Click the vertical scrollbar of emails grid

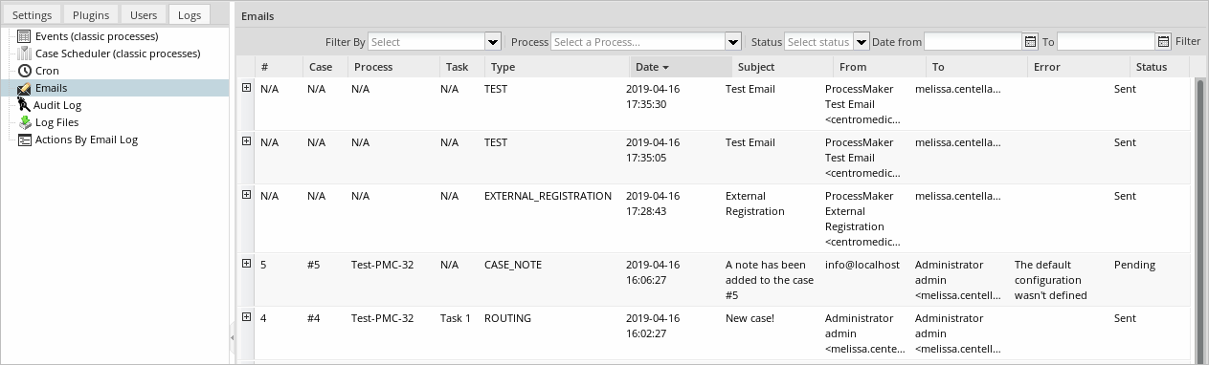[x=1201, y=220]
